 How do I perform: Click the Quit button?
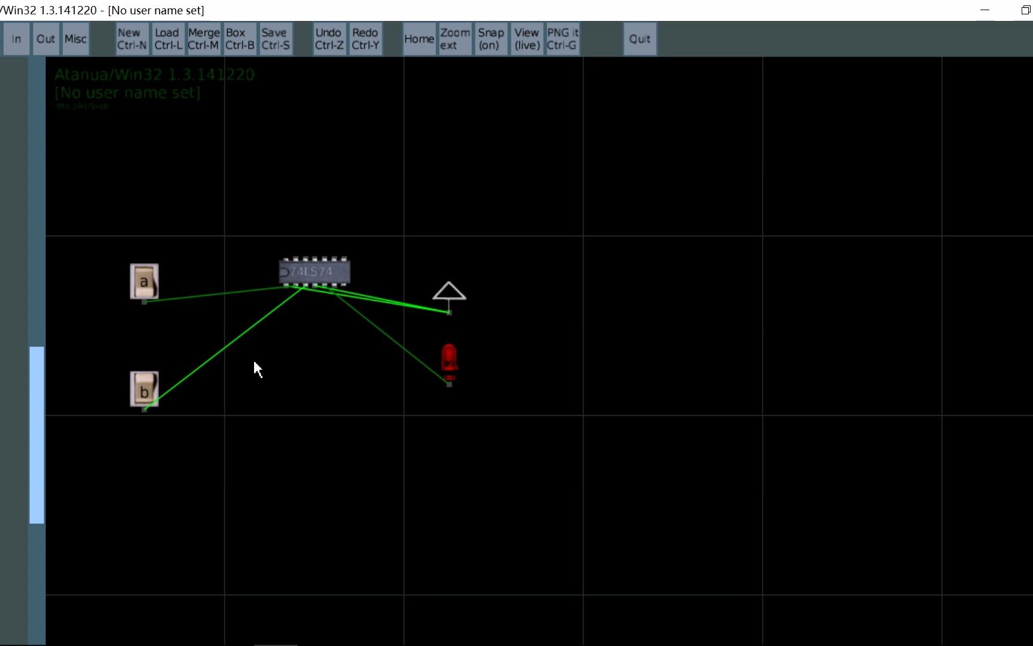pyautogui.click(x=640, y=39)
